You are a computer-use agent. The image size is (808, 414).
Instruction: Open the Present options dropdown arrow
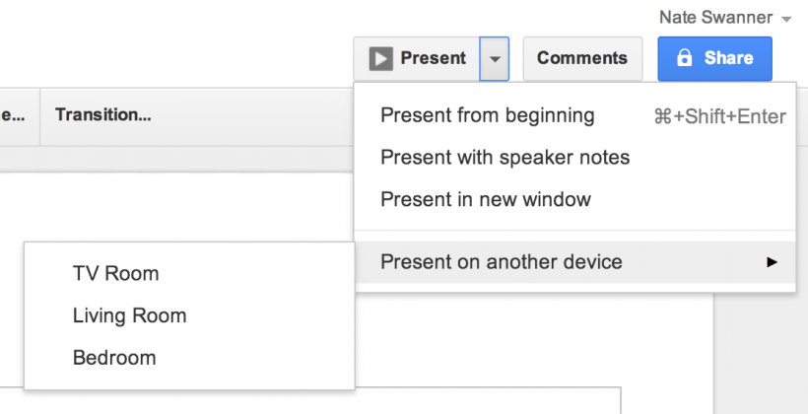[x=495, y=59]
